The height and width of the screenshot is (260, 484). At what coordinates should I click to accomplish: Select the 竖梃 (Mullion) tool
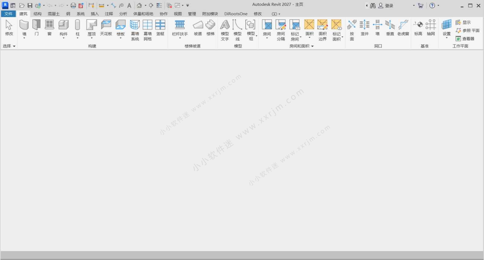point(160,28)
